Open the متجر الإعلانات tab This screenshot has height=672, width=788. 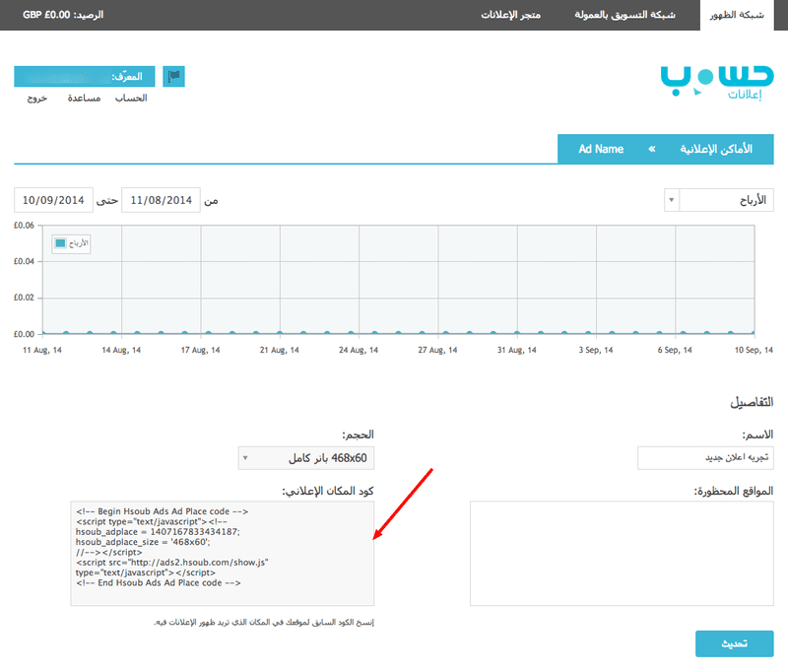(x=510, y=15)
